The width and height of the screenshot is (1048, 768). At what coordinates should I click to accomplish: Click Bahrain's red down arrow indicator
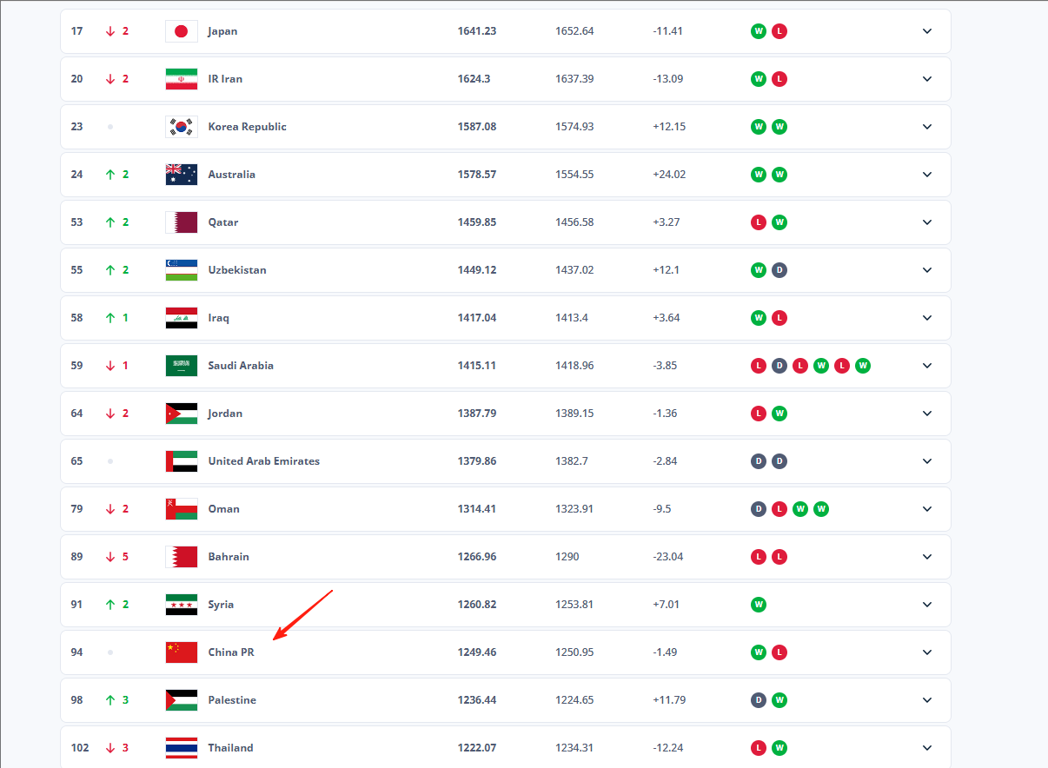point(110,557)
